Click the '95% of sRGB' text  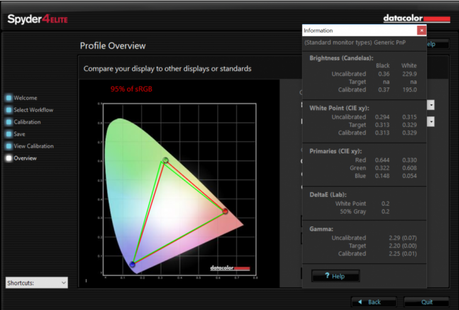coord(131,89)
